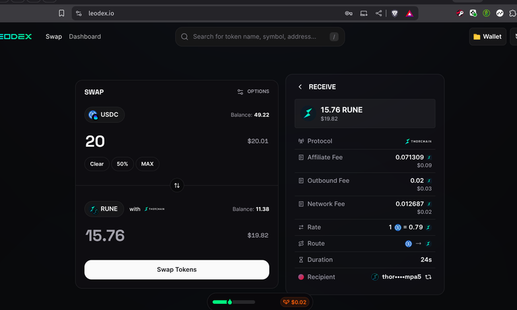Open the extensions puzzle piece icon

point(513,13)
